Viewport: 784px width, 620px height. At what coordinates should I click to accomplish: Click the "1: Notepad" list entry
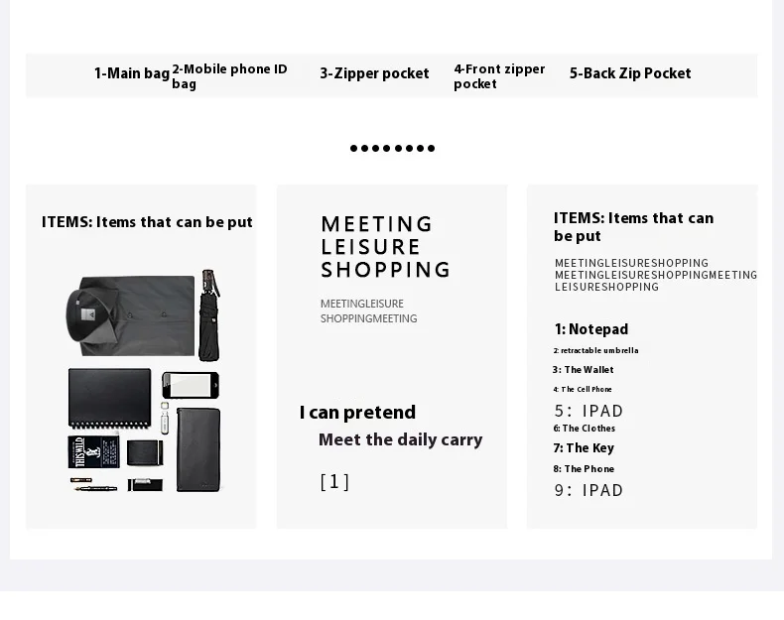pos(590,329)
